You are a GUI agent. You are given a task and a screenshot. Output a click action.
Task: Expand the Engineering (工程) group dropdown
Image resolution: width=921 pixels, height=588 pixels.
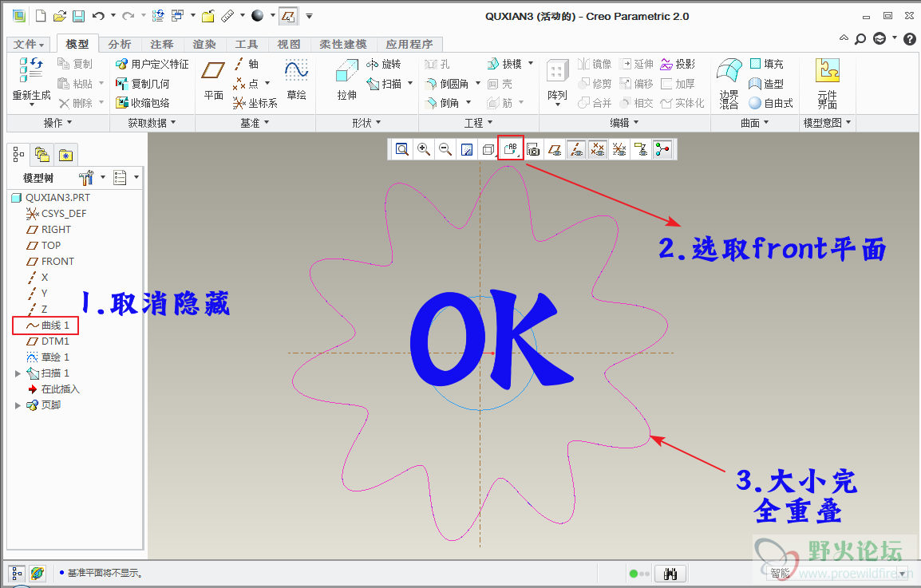pos(479,123)
